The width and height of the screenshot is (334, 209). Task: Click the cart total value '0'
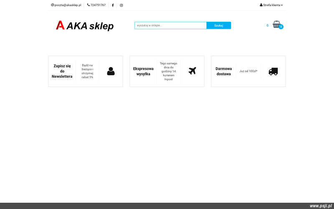[x=268, y=25]
